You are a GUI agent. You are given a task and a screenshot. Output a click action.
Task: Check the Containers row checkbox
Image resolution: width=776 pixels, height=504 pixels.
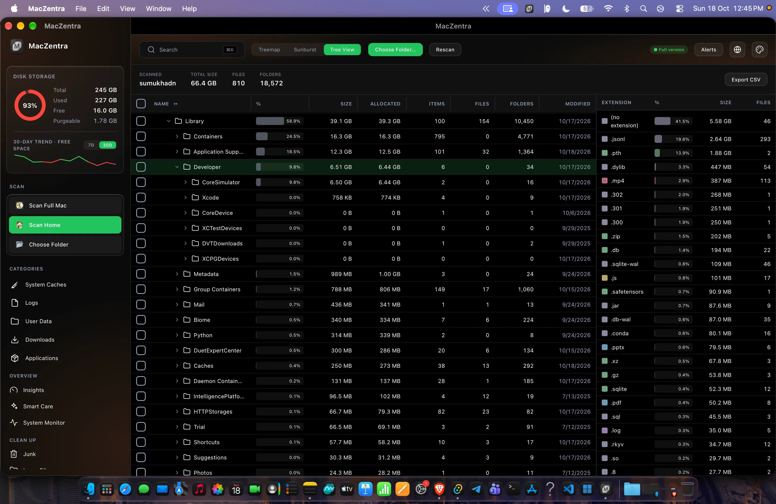click(141, 136)
